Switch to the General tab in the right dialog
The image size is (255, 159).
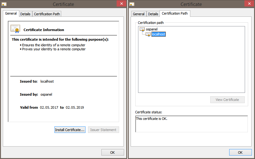(138, 14)
